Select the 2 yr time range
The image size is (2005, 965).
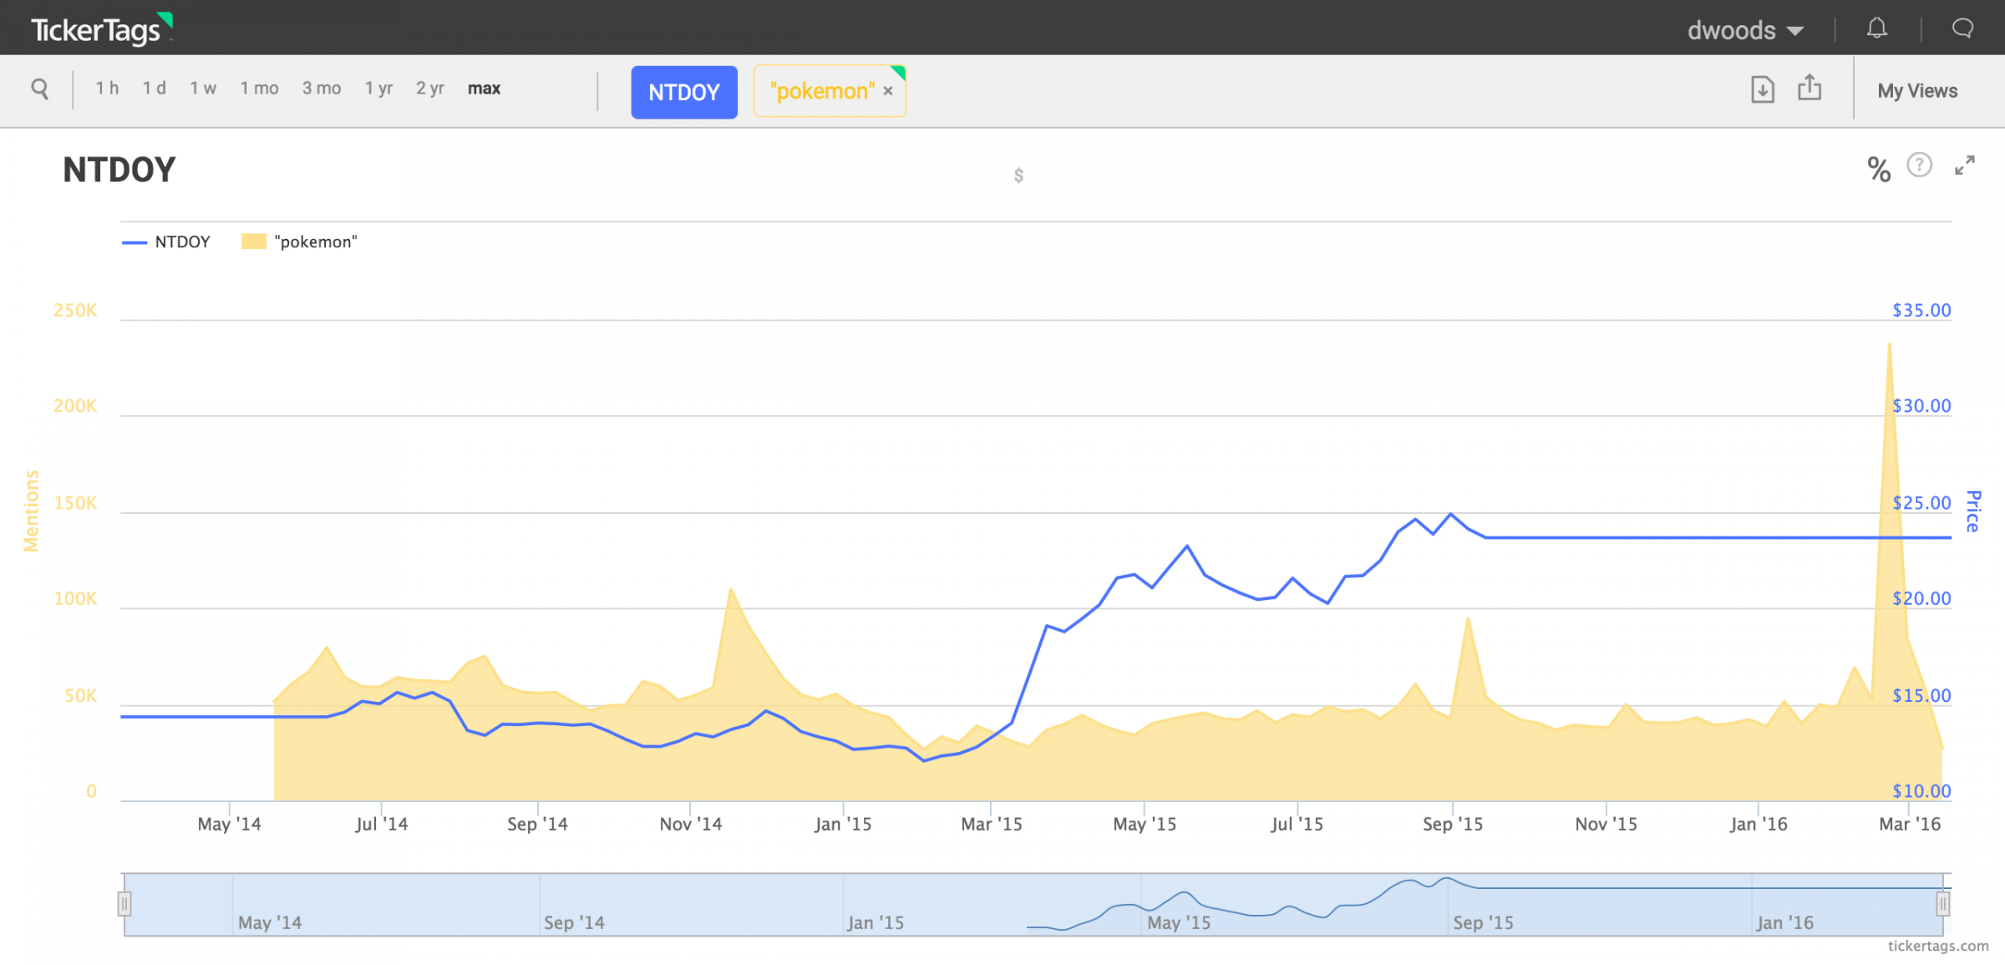click(430, 88)
